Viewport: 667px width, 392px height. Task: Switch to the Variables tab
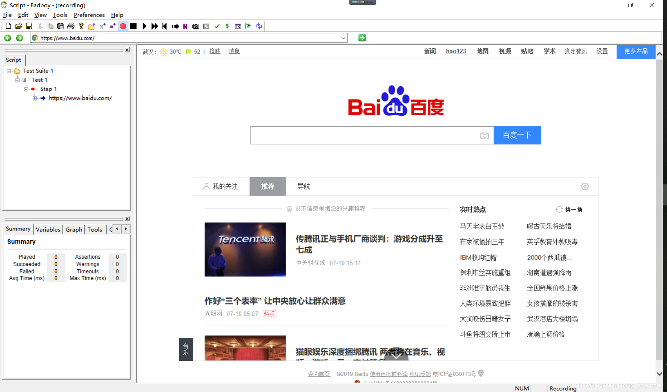click(48, 229)
